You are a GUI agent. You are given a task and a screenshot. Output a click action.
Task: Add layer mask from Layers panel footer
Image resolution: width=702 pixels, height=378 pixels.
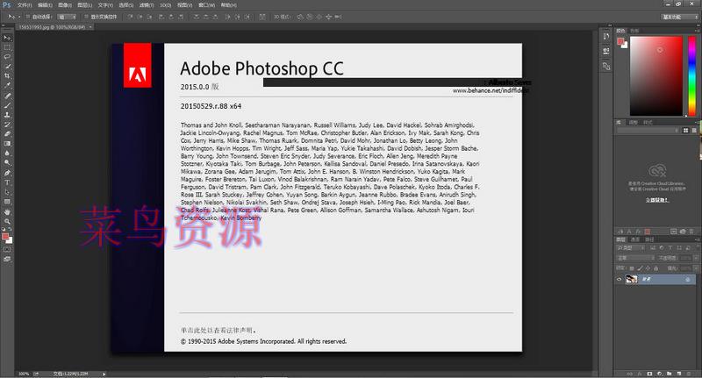pyautogui.click(x=649, y=373)
